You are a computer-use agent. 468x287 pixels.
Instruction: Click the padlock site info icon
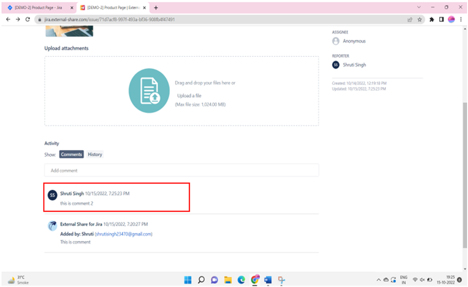pos(39,20)
